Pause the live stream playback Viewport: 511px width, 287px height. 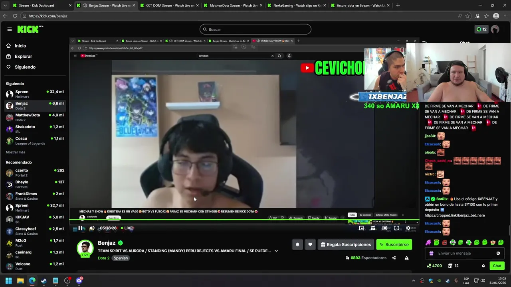[80, 228]
